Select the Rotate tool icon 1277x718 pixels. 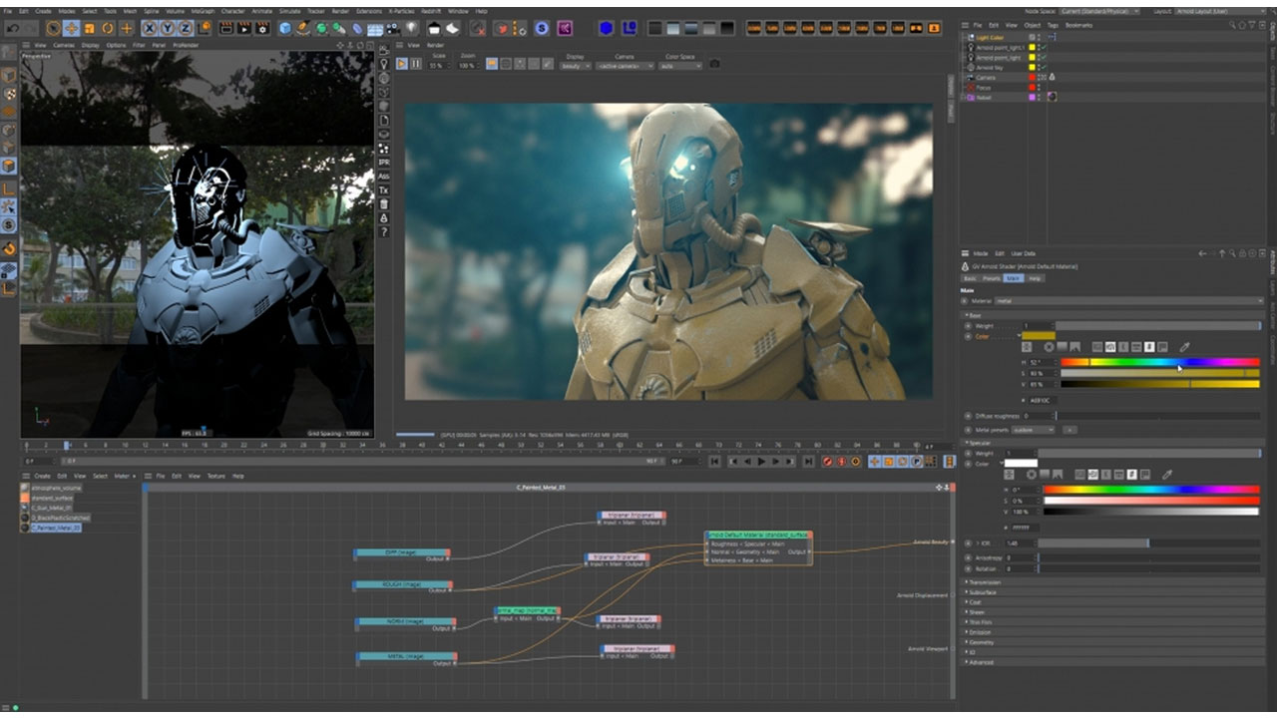109,29
